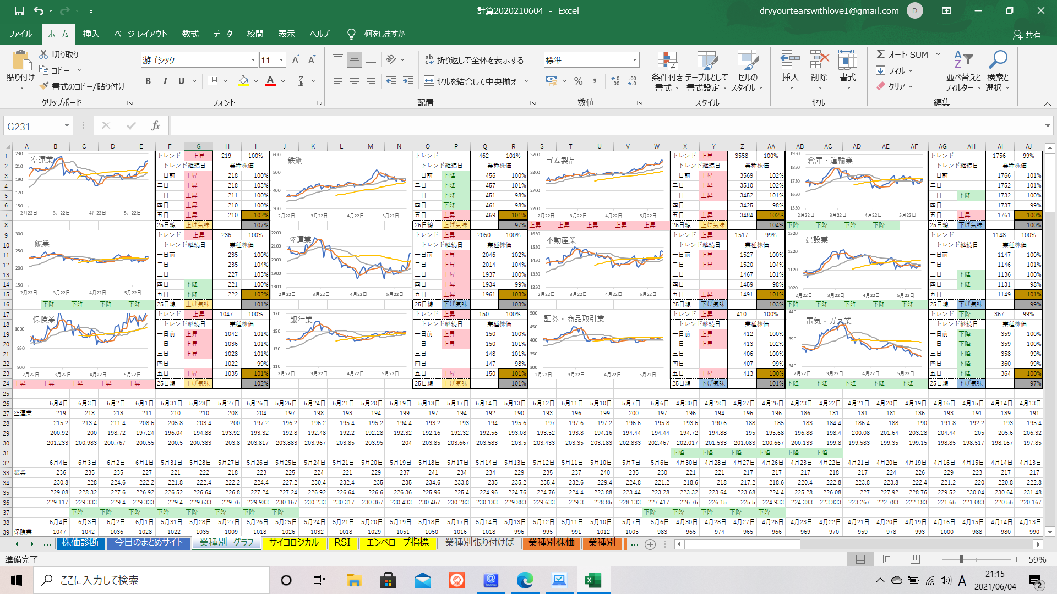The height and width of the screenshot is (594, 1057).
Task: Switch to Page Layout view in the status bar
Action: coord(887,559)
